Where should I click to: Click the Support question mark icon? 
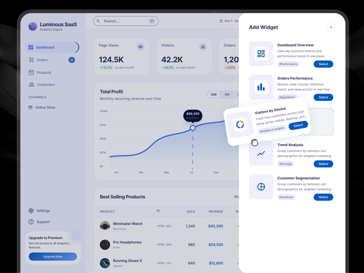pos(31,222)
